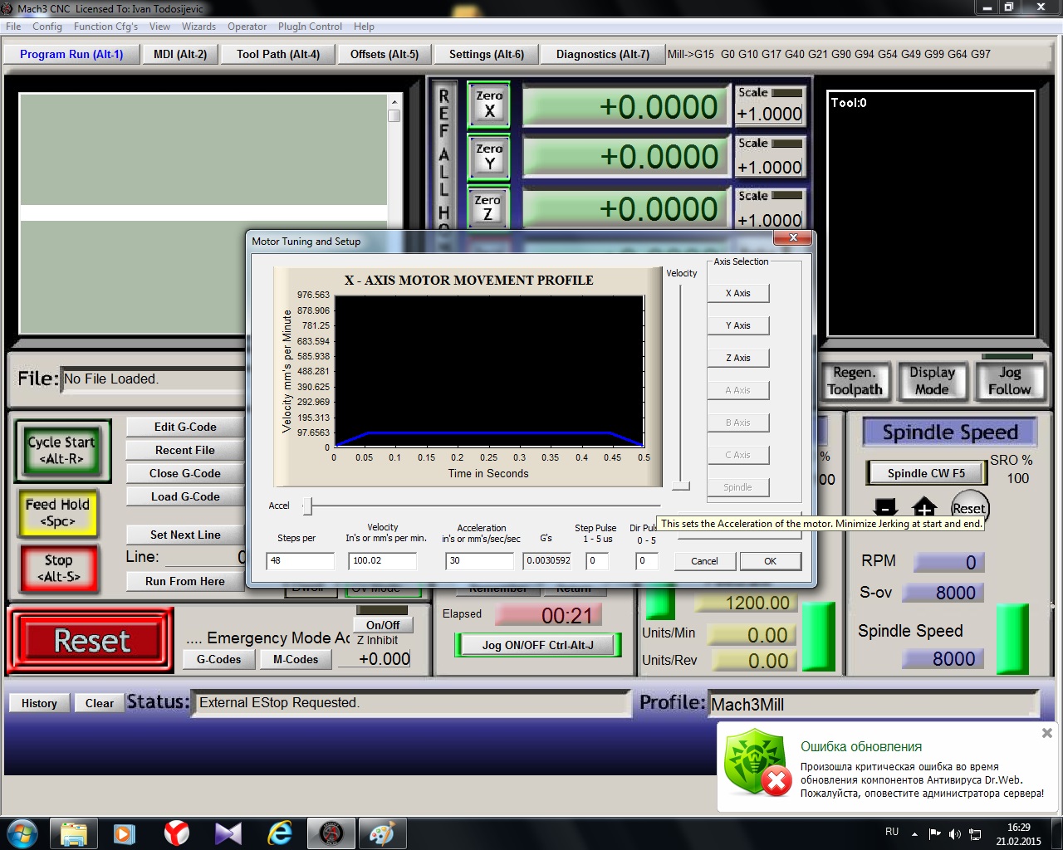Click the vertical Velocity slider handle

pos(681,486)
